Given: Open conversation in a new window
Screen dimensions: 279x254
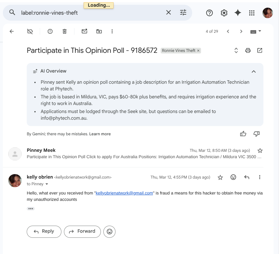Looking at the screenshot, I should pyautogui.click(x=260, y=50).
